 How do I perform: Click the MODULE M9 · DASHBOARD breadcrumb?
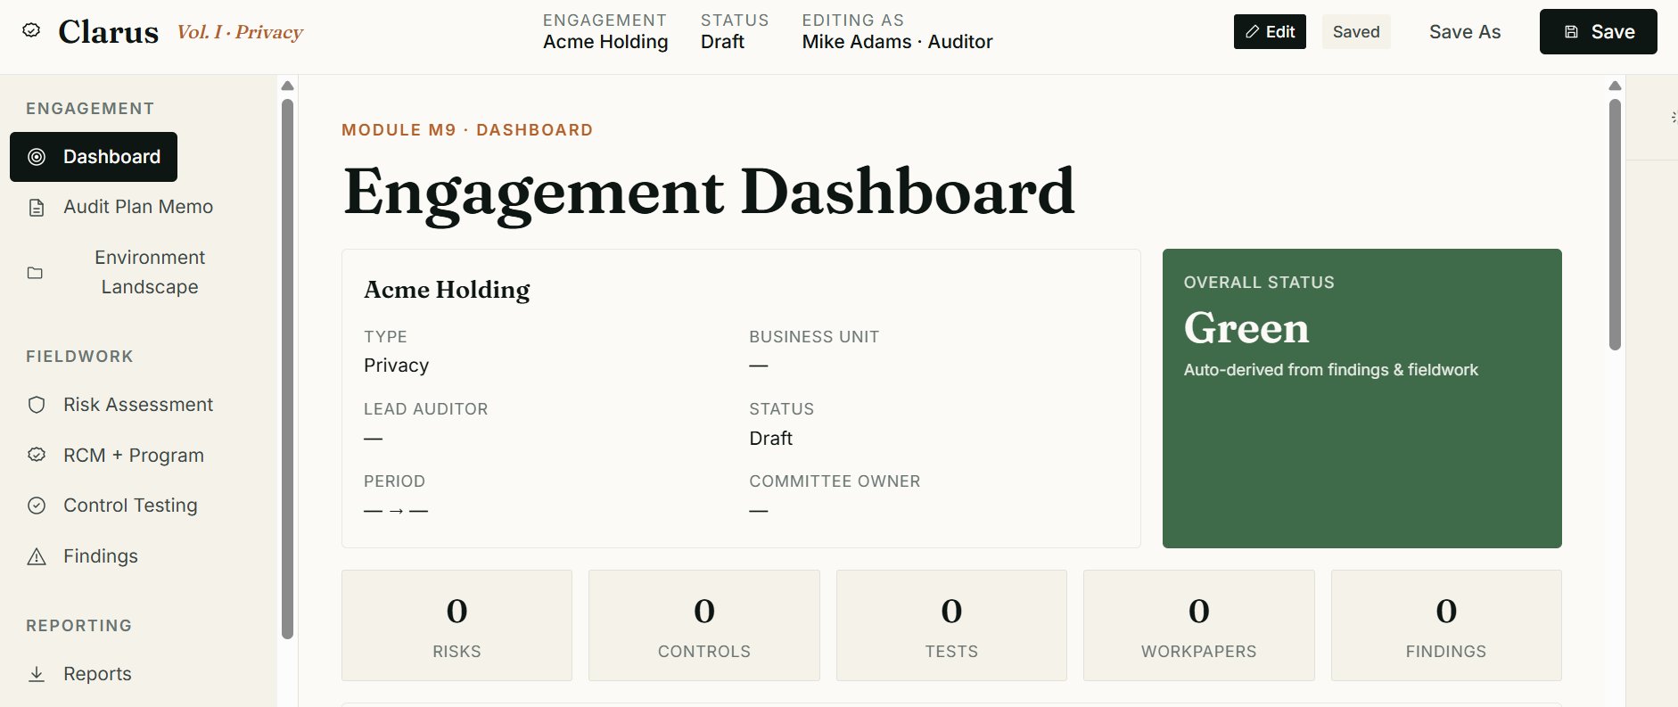467,130
